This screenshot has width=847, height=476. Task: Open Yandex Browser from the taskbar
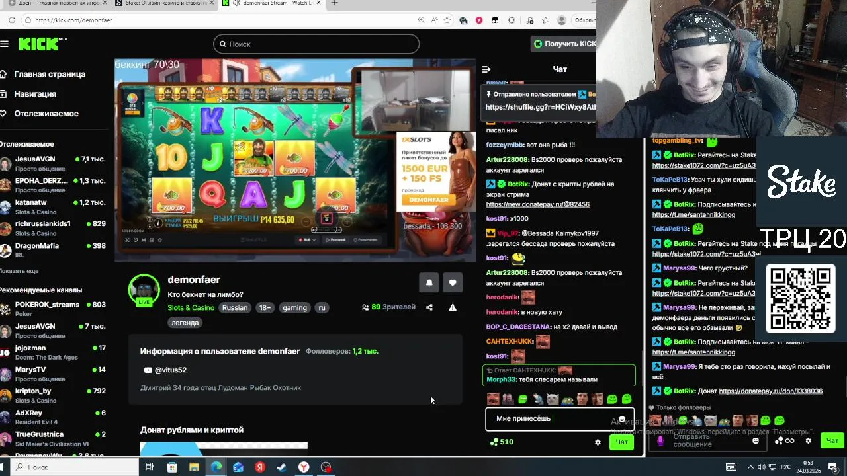pyautogui.click(x=304, y=467)
